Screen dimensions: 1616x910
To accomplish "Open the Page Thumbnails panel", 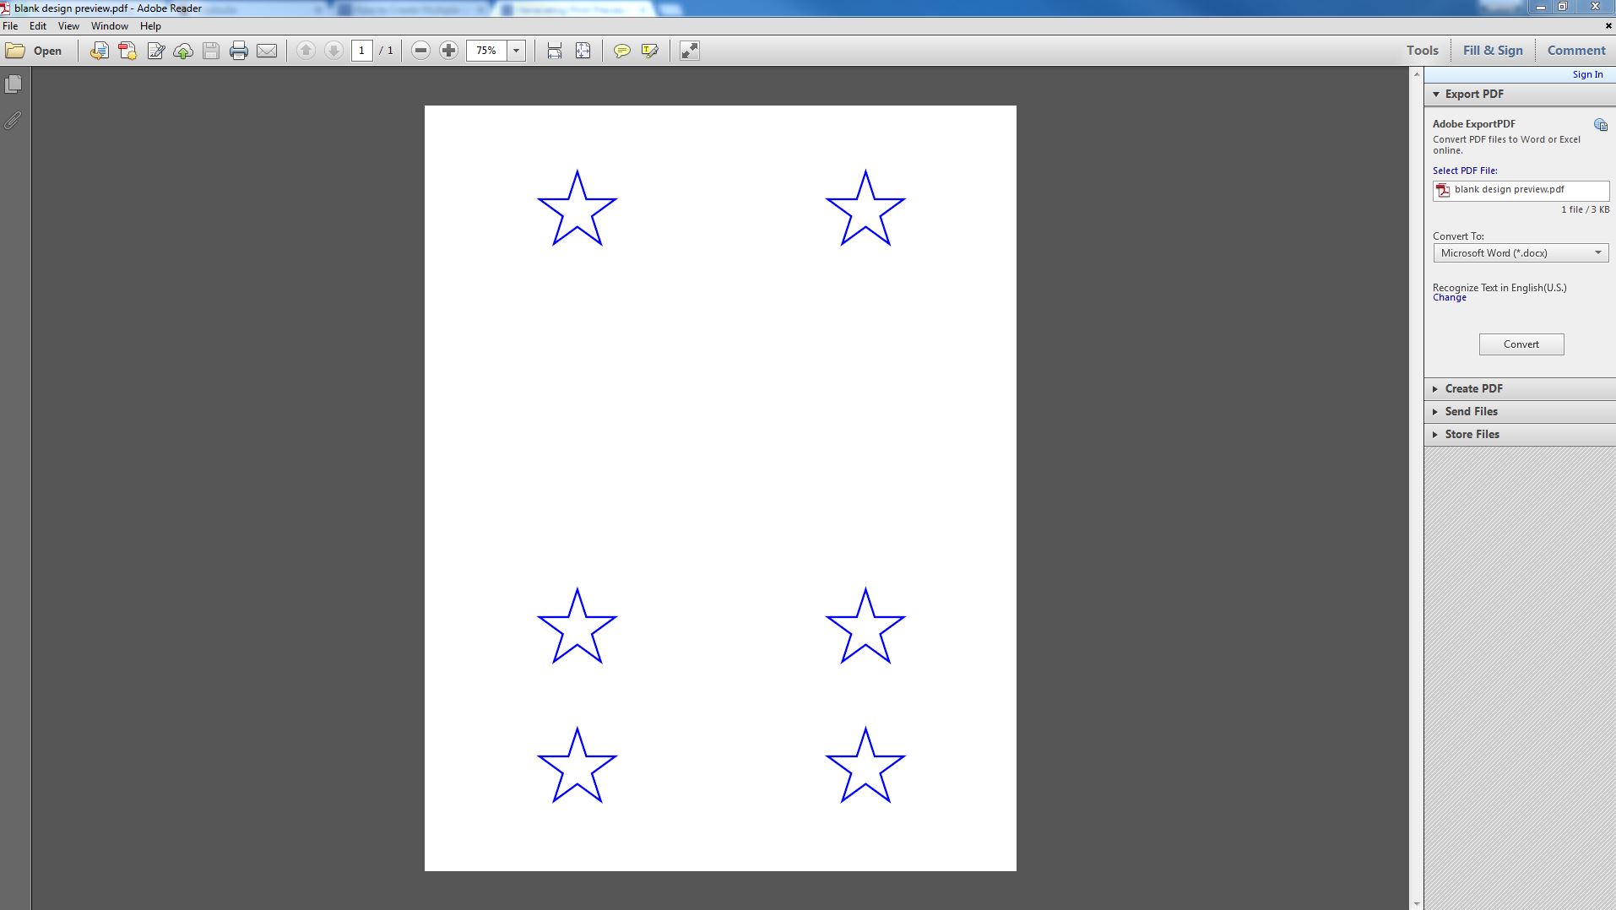I will click(13, 83).
